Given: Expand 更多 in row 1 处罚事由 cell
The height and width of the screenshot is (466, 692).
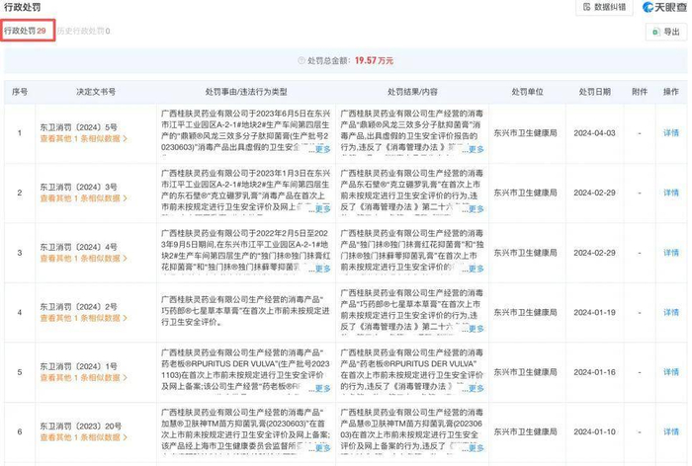Looking at the screenshot, I should pyautogui.click(x=322, y=149).
